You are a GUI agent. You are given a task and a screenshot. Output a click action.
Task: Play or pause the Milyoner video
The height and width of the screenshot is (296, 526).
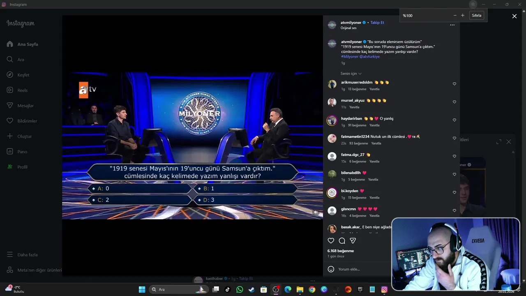(x=192, y=146)
